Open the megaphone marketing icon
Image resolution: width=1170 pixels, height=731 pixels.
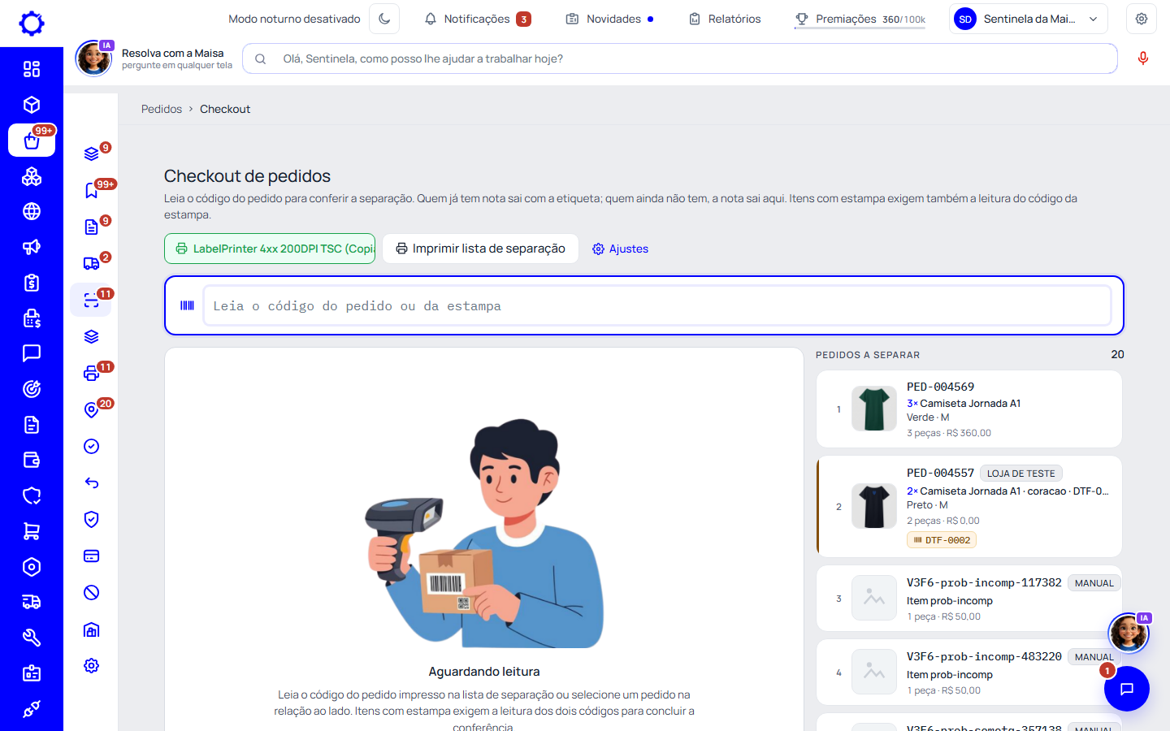(x=32, y=247)
